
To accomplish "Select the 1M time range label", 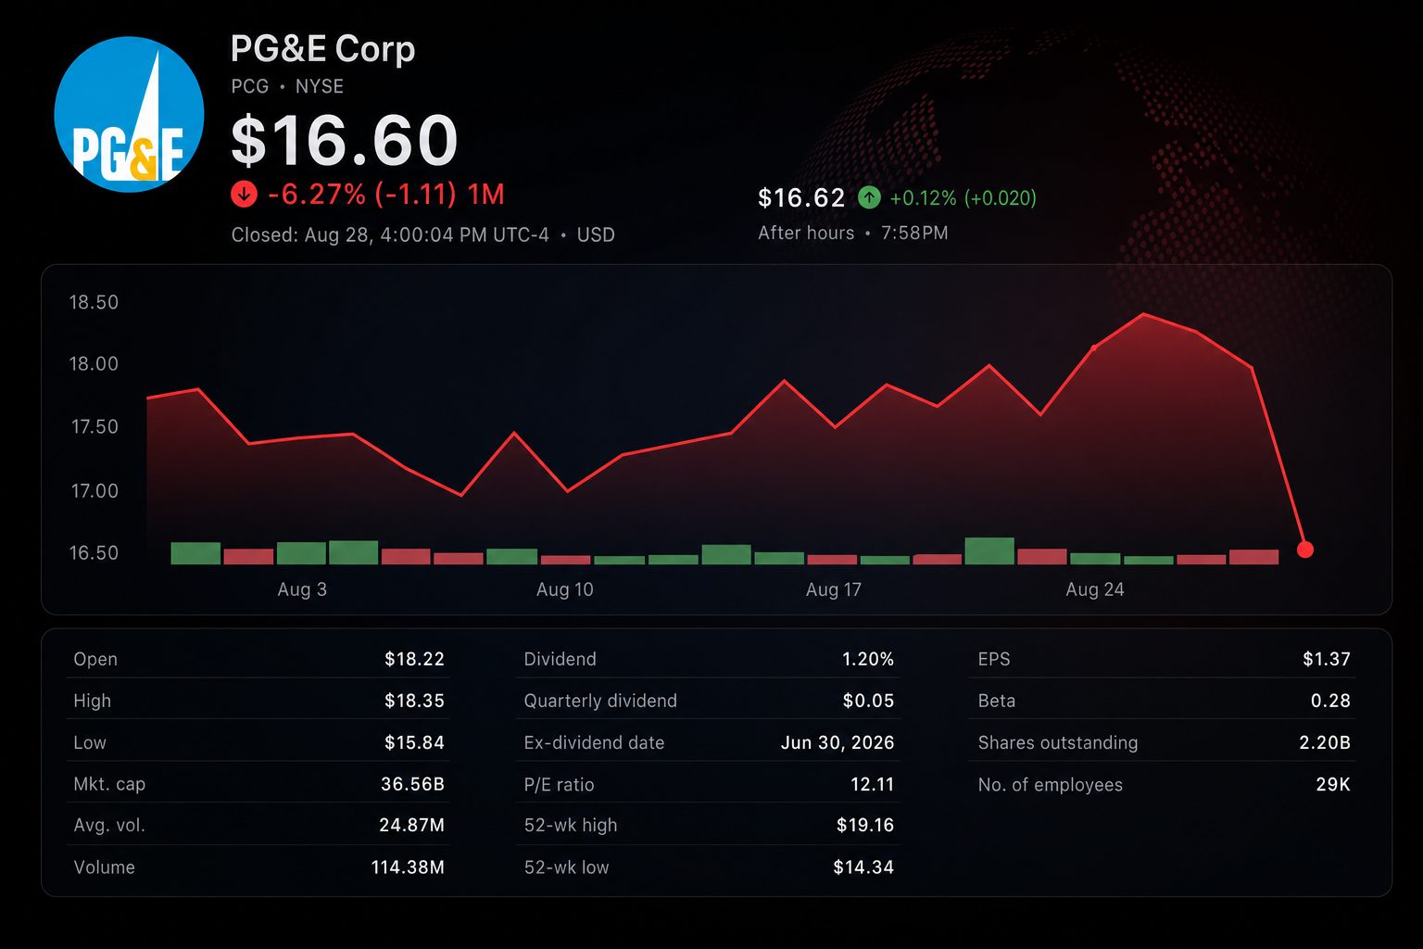I will [x=486, y=195].
